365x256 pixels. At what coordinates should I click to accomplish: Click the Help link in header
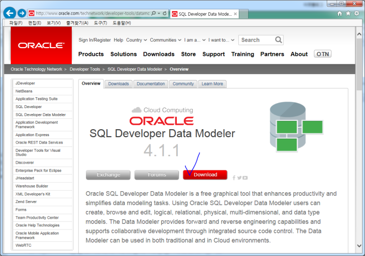[118, 40]
